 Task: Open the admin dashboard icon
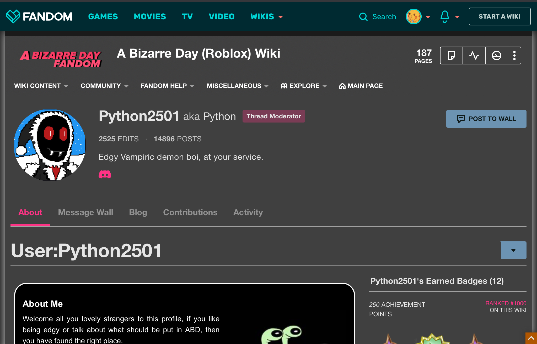point(496,56)
